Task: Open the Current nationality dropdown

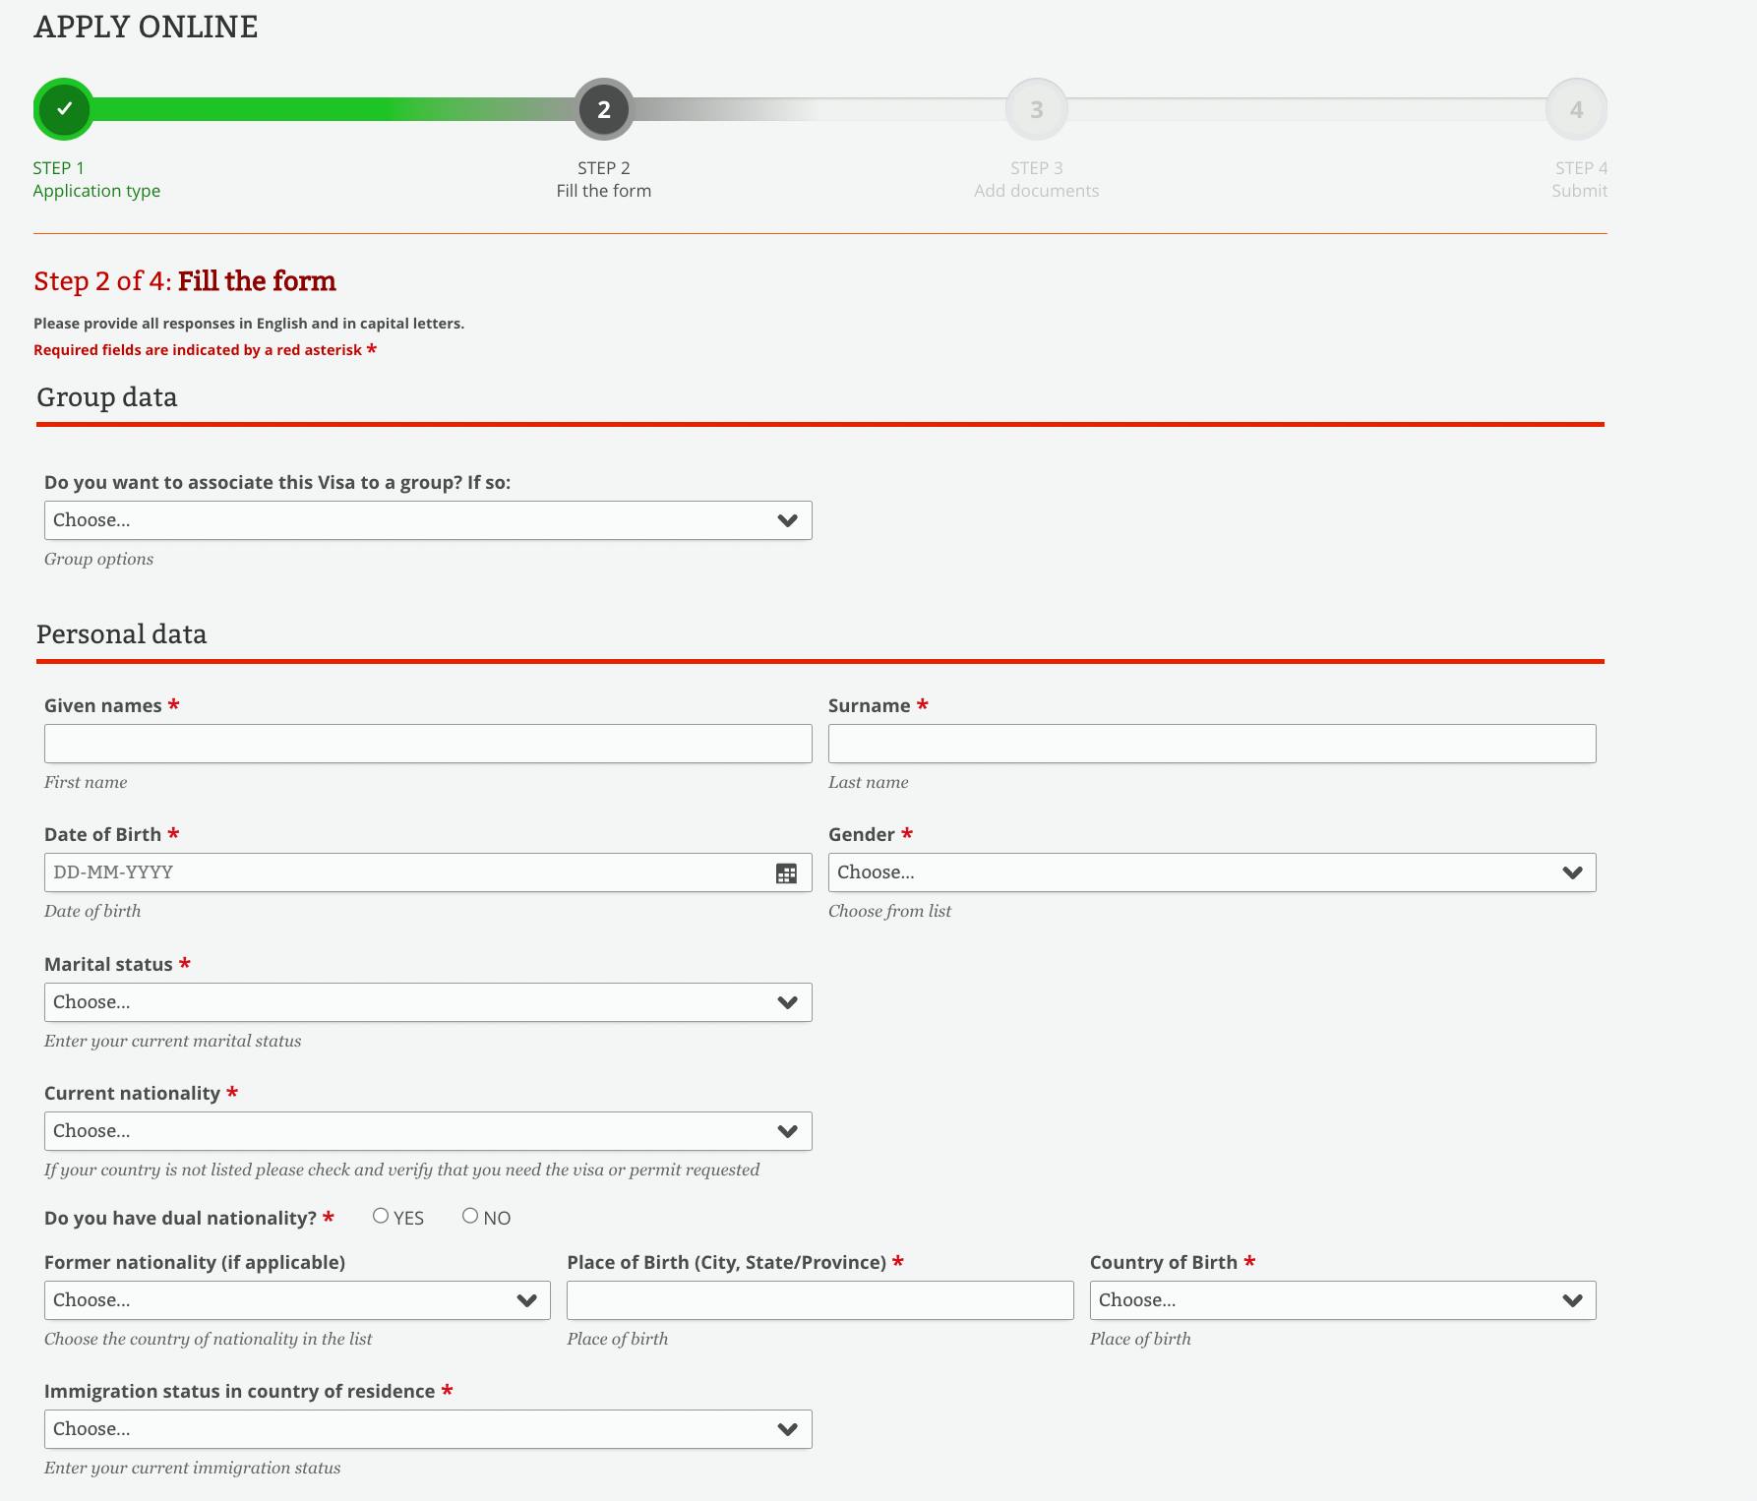Action: point(428,1131)
